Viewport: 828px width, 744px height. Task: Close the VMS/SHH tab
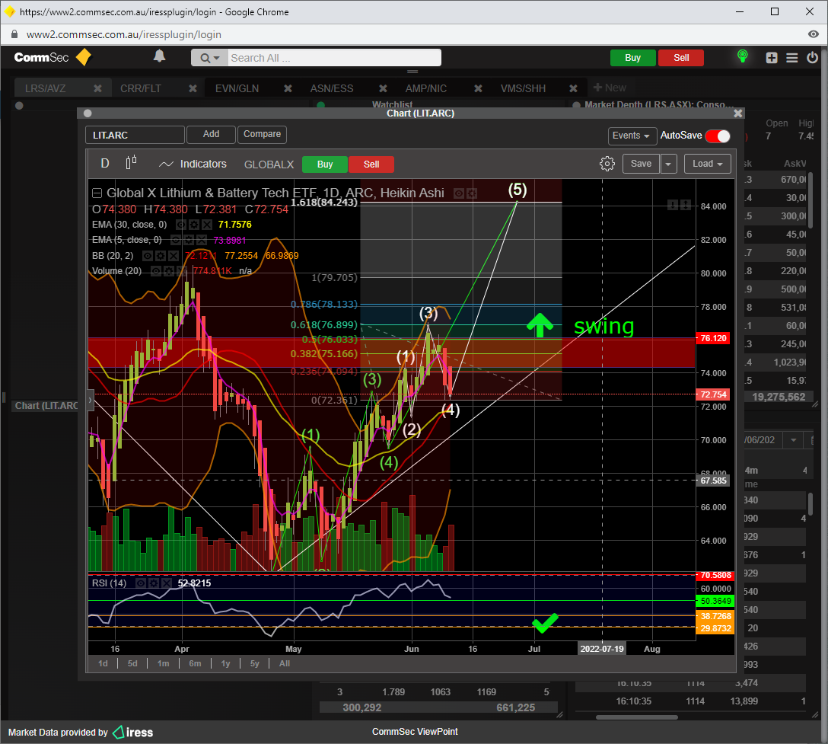[574, 88]
